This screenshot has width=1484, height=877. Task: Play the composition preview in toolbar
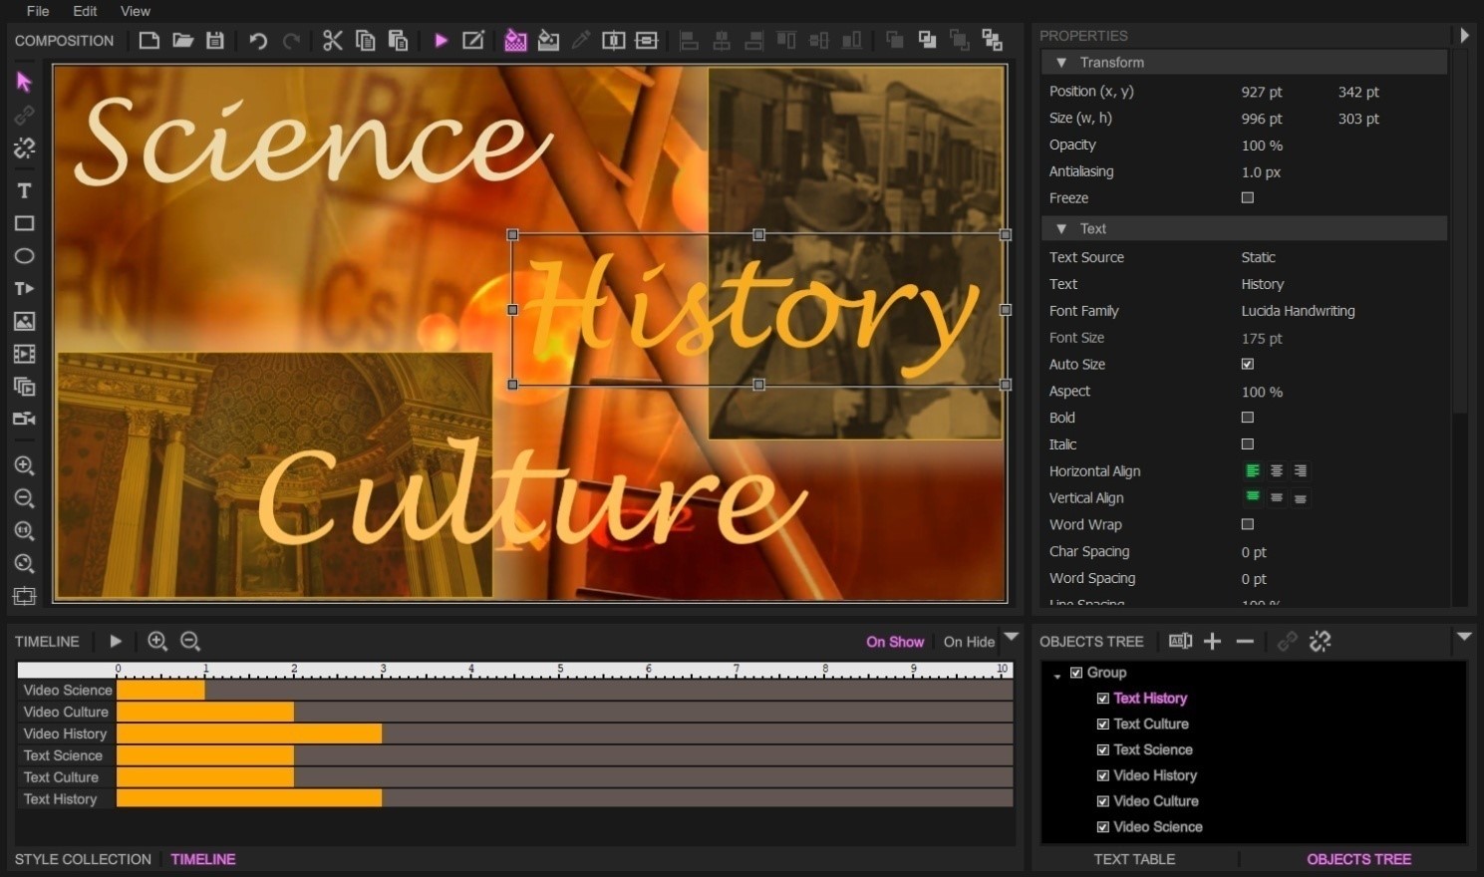[x=441, y=40]
